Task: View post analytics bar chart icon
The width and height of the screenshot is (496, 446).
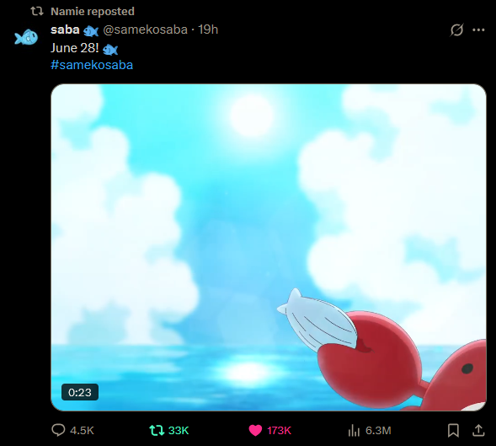Action: click(354, 431)
